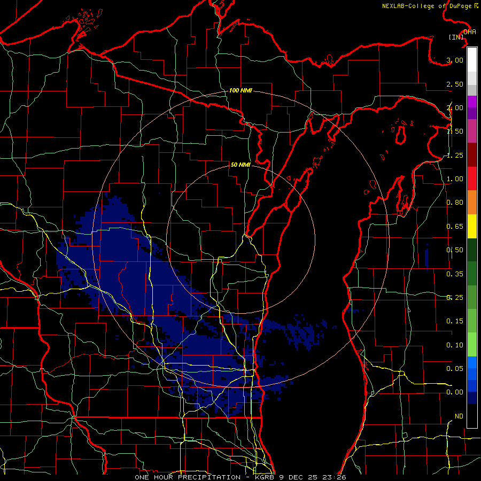
Task: Click the 2.50 legend value
Action: pyautogui.click(x=455, y=84)
